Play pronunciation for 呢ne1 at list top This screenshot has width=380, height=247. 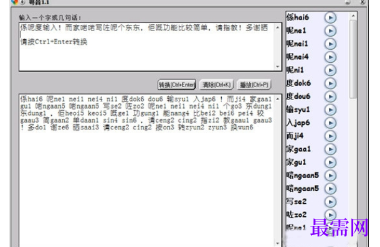click(330, 30)
